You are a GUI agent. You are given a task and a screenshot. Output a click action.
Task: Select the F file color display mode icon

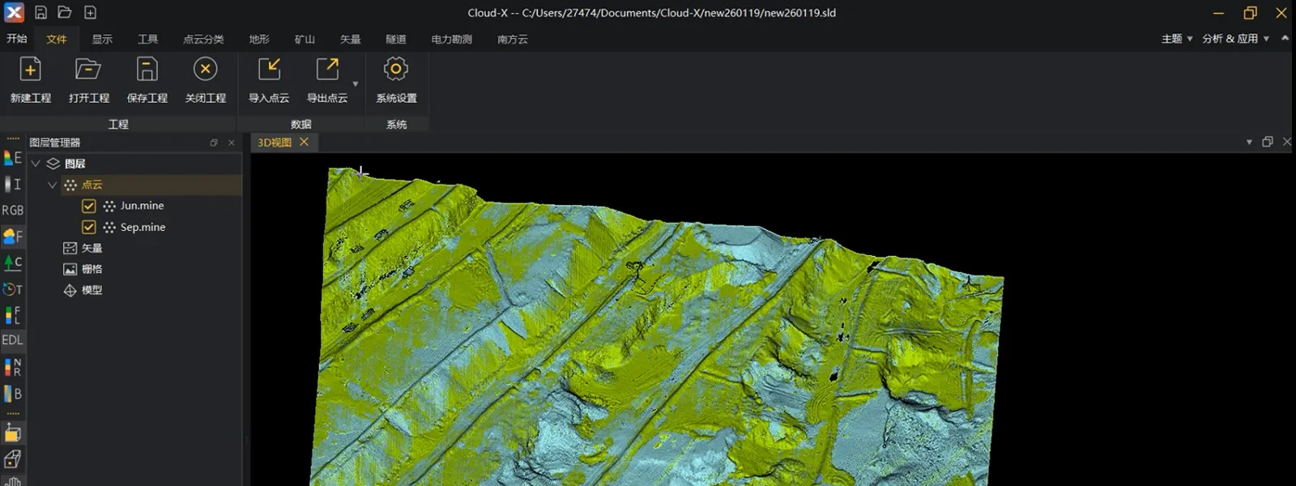pos(12,237)
